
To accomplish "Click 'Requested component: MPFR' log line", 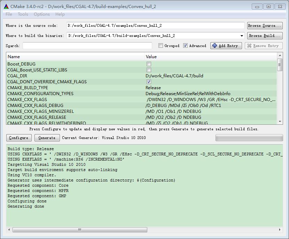I will click(38, 191).
